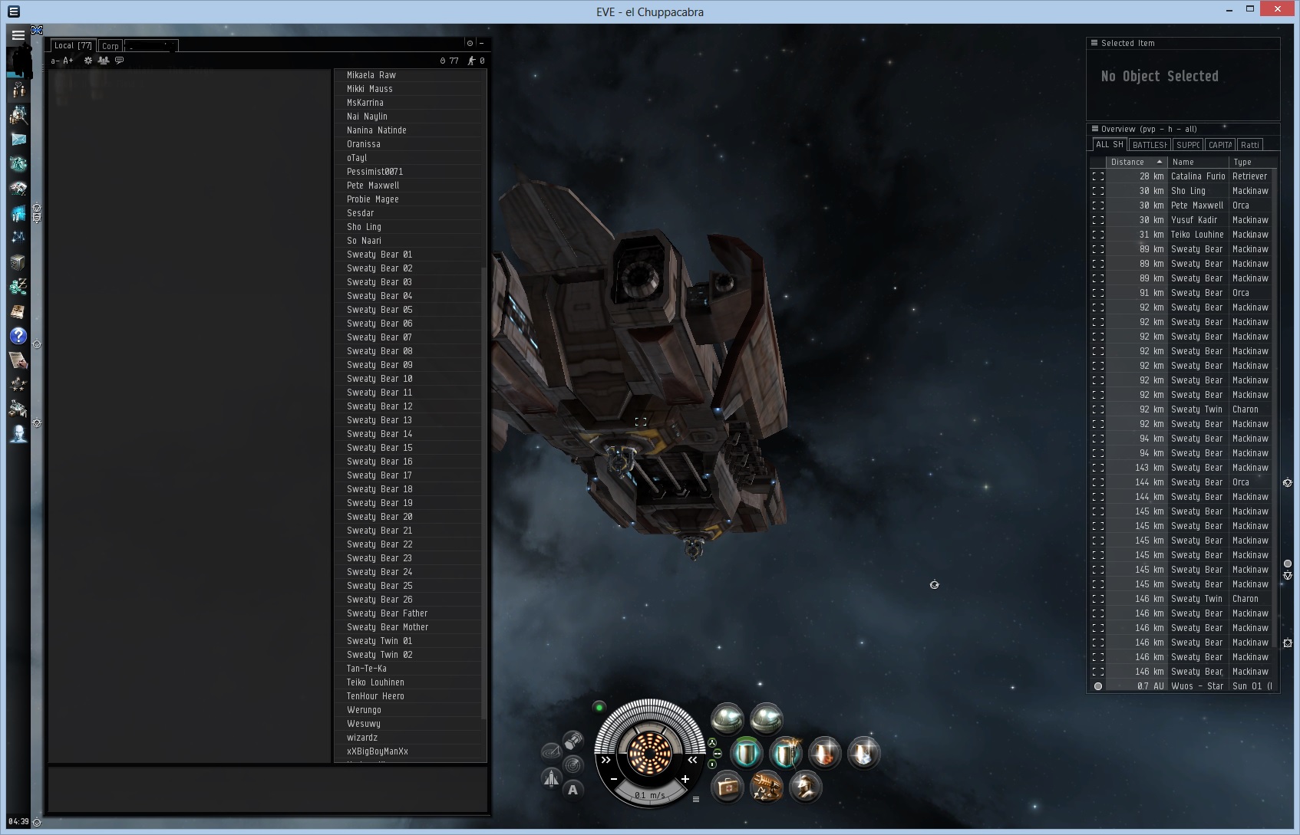This screenshot has width=1300, height=835.
Task: Select Sweaty Bear Father in Local member list
Action: (x=387, y=613)
